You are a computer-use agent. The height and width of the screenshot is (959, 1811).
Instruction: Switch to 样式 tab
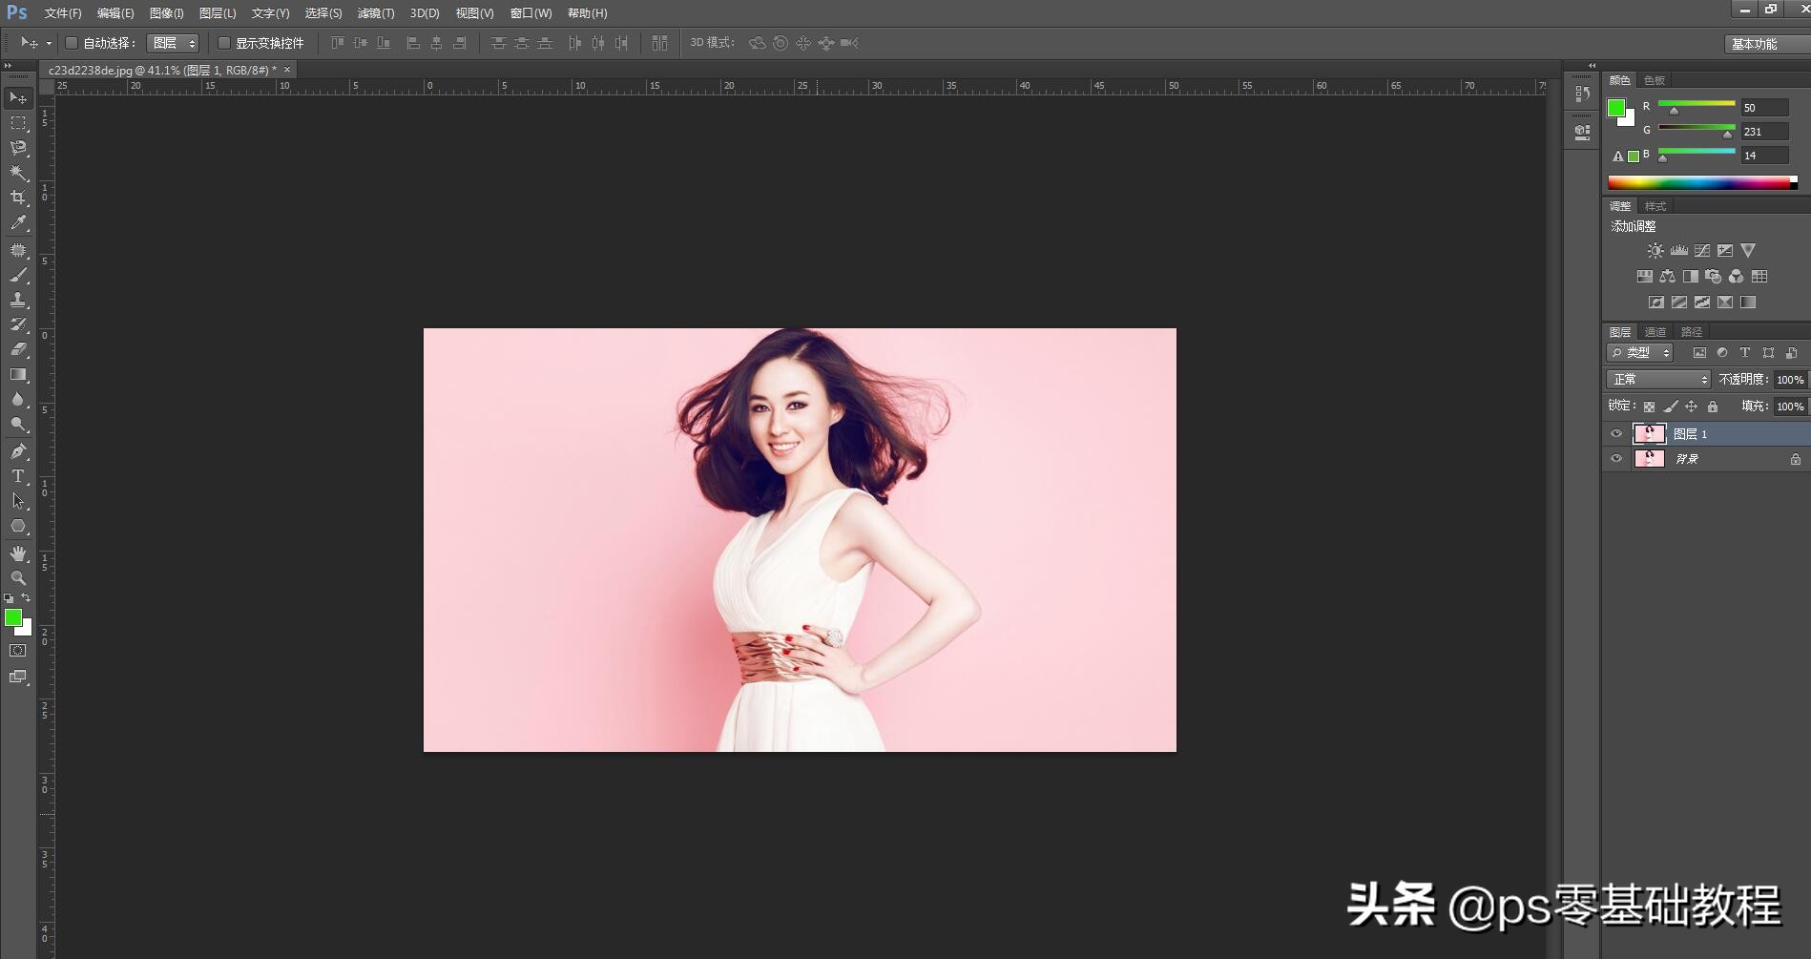(x=1655, y=206)
